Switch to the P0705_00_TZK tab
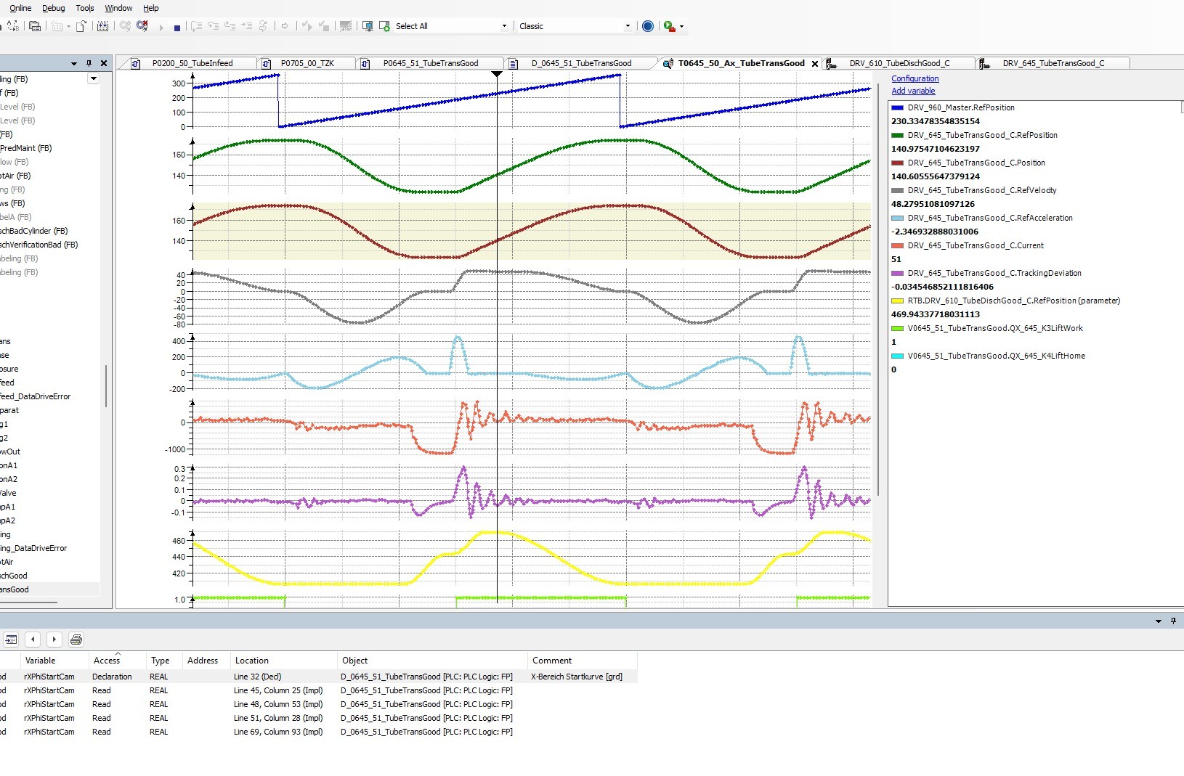The width and height of the screenshot is (1184, 776). click(x=307, y=64)
